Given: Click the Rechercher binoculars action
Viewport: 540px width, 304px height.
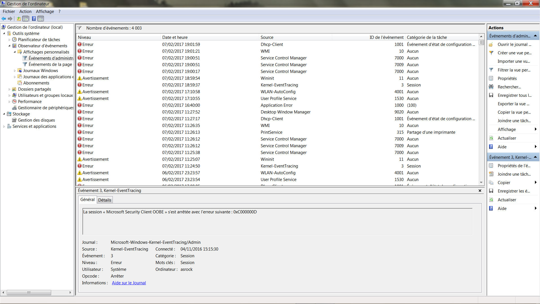Looking at the screenshot, I should [509, 87].
